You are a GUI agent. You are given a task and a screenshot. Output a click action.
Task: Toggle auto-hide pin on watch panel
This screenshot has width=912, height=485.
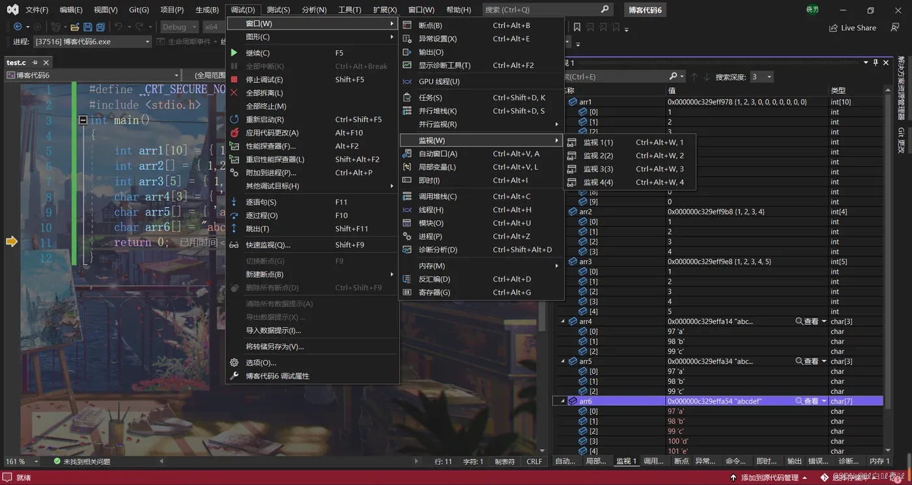(x=875, y=63)
